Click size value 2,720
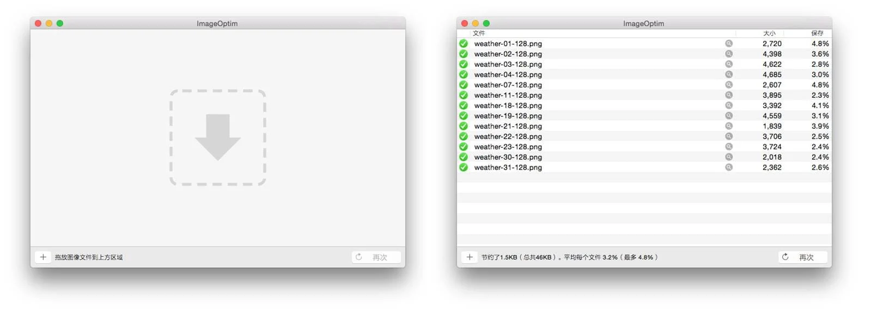Image resolution: width=871 pixels, height=311 pixels. point(772,43)
